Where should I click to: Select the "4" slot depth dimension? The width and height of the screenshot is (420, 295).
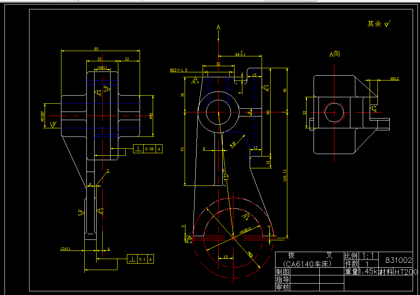[240, 93]
